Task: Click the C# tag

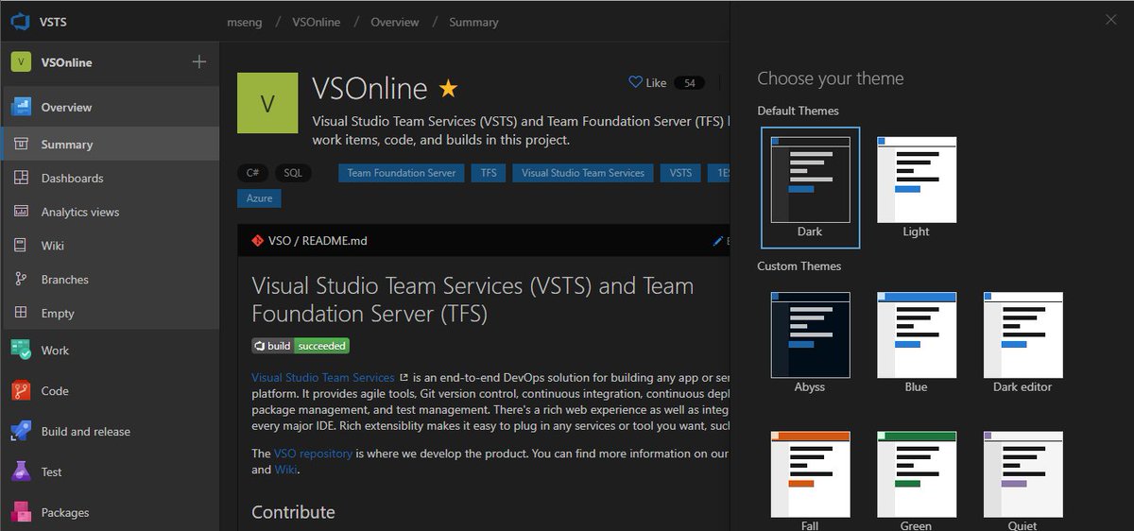Action: point(252,173)
